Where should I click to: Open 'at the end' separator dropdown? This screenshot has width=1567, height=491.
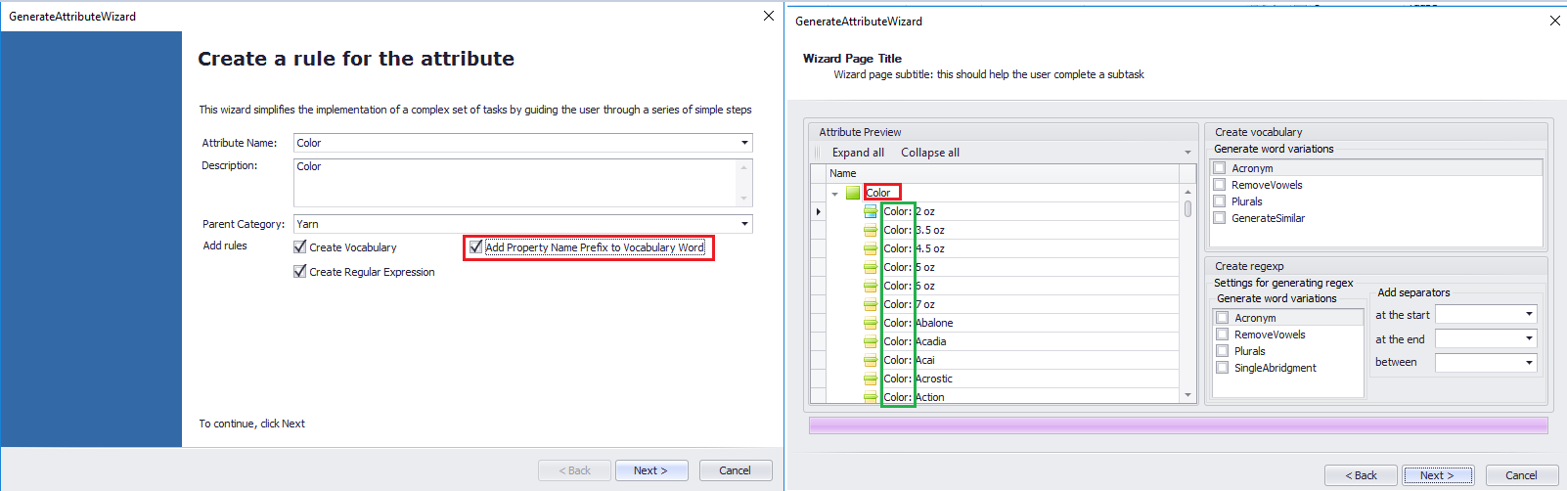click(x=1529, y=338)
